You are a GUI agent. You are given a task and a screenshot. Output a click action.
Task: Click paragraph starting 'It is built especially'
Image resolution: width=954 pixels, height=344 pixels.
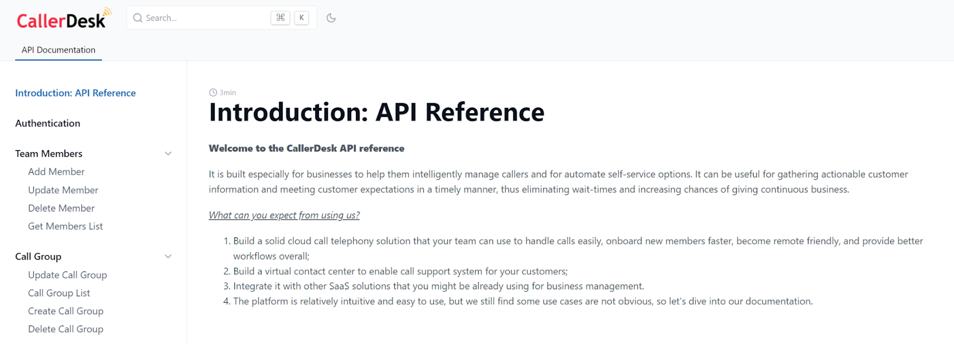click(x=558, y=182)
